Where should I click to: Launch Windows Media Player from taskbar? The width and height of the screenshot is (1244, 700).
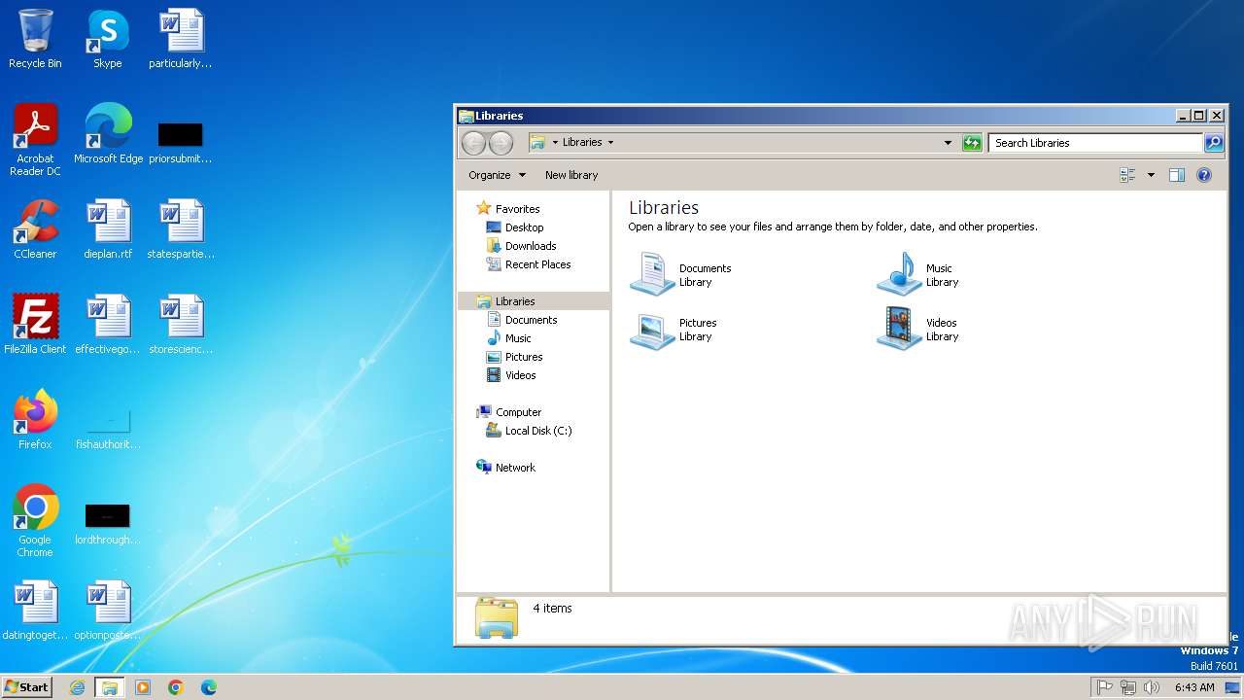143,687
